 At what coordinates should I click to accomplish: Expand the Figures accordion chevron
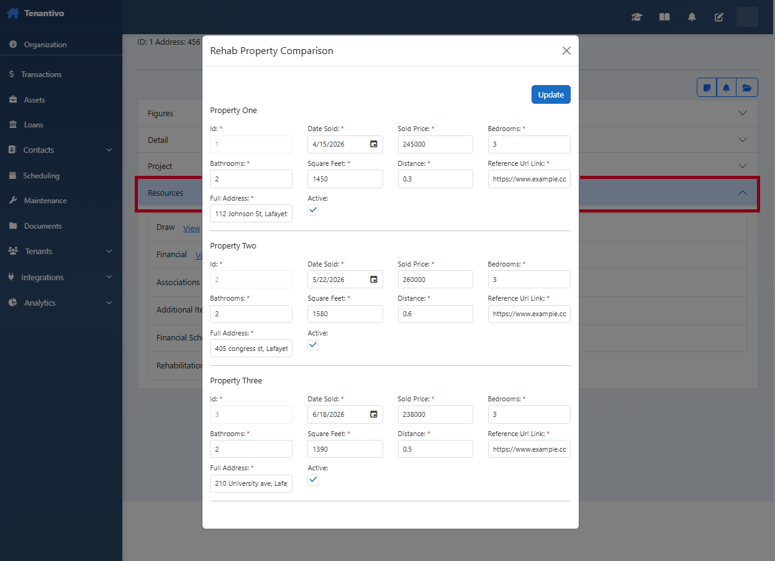tap(743, 114)
